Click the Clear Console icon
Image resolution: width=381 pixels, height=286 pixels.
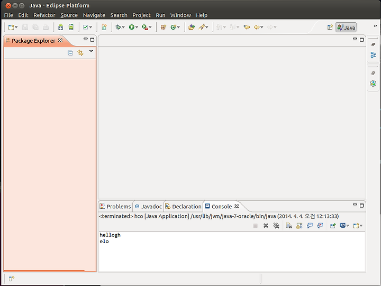click(x=289, y=226)
